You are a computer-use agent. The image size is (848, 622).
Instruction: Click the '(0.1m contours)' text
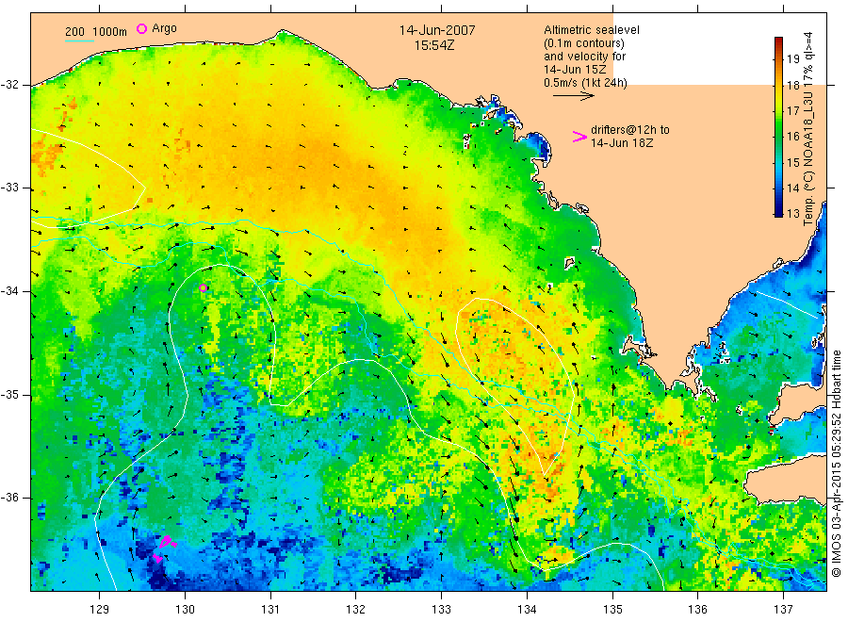[x=584, y=43]
